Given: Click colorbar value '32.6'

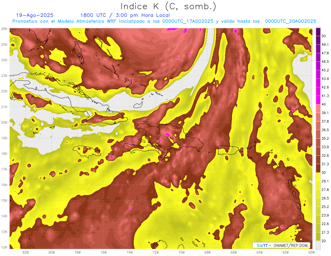Looking at the screenshot, I should (x=325, y=155).
